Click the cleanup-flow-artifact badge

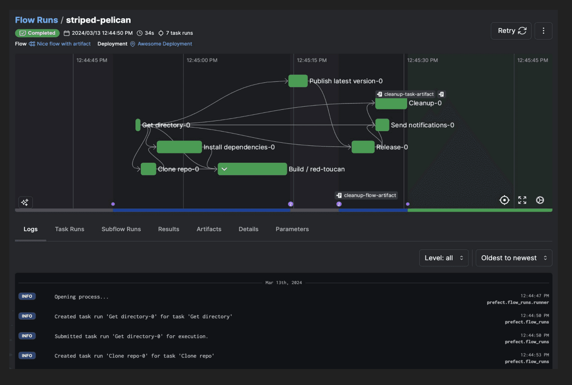366,195
